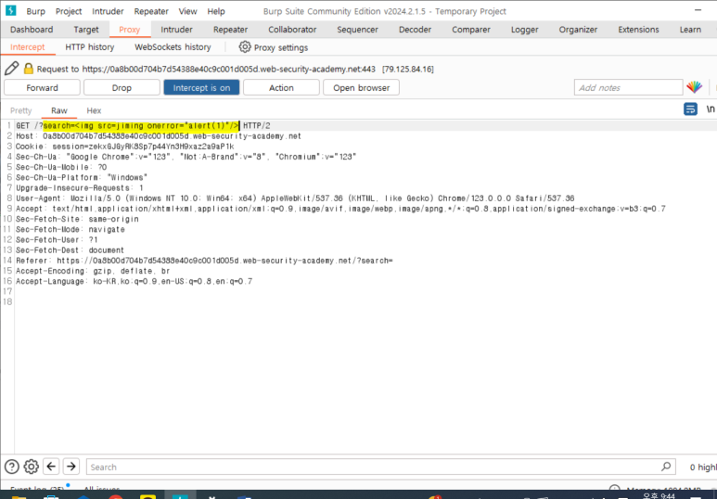
Task: Open the Help menu
Action: 216,11
